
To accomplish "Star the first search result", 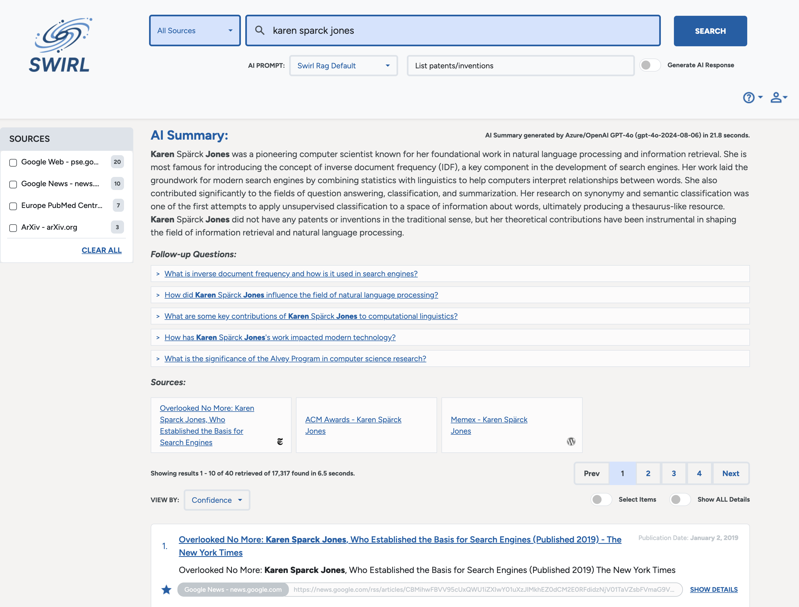I will [x=167, y=590].
